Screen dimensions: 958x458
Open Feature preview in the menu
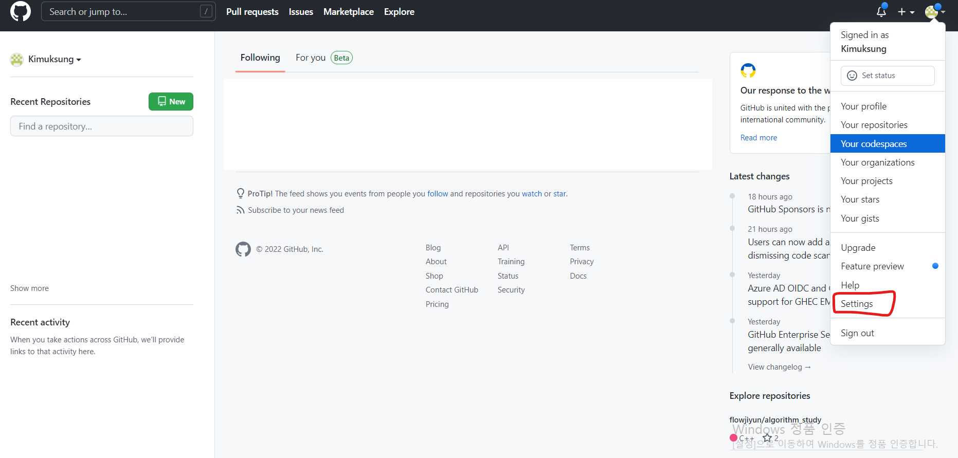pyautogui.click(x=888, y=266)
